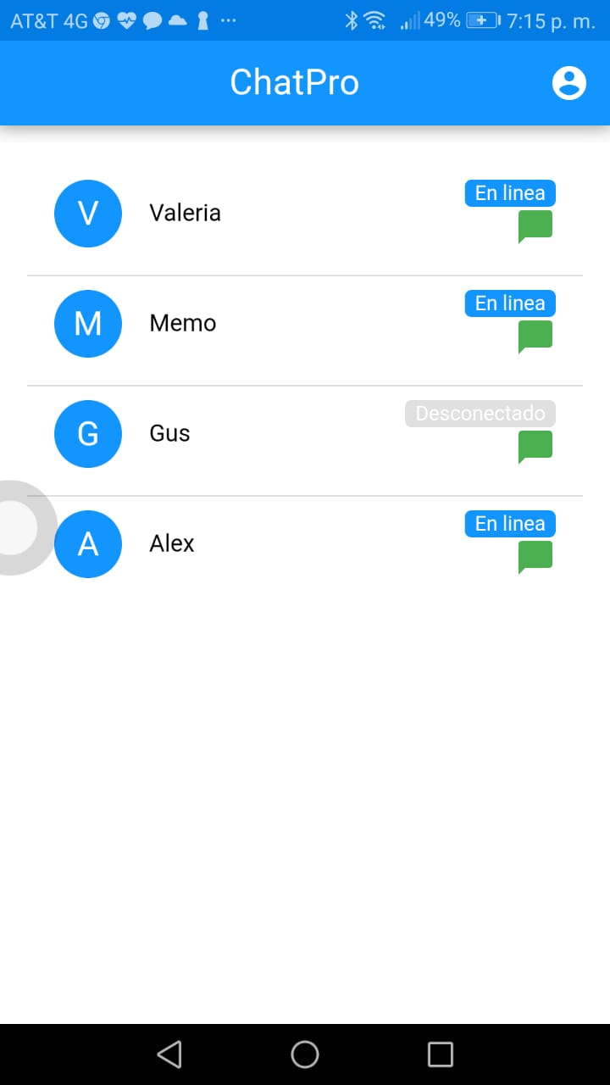Tap the green chat icon for Alex
Screen dimensions: 610x1085
click(535, 557)
